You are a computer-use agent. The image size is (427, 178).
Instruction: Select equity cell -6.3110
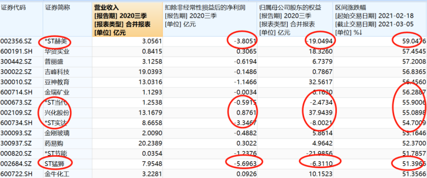point(321,164)
